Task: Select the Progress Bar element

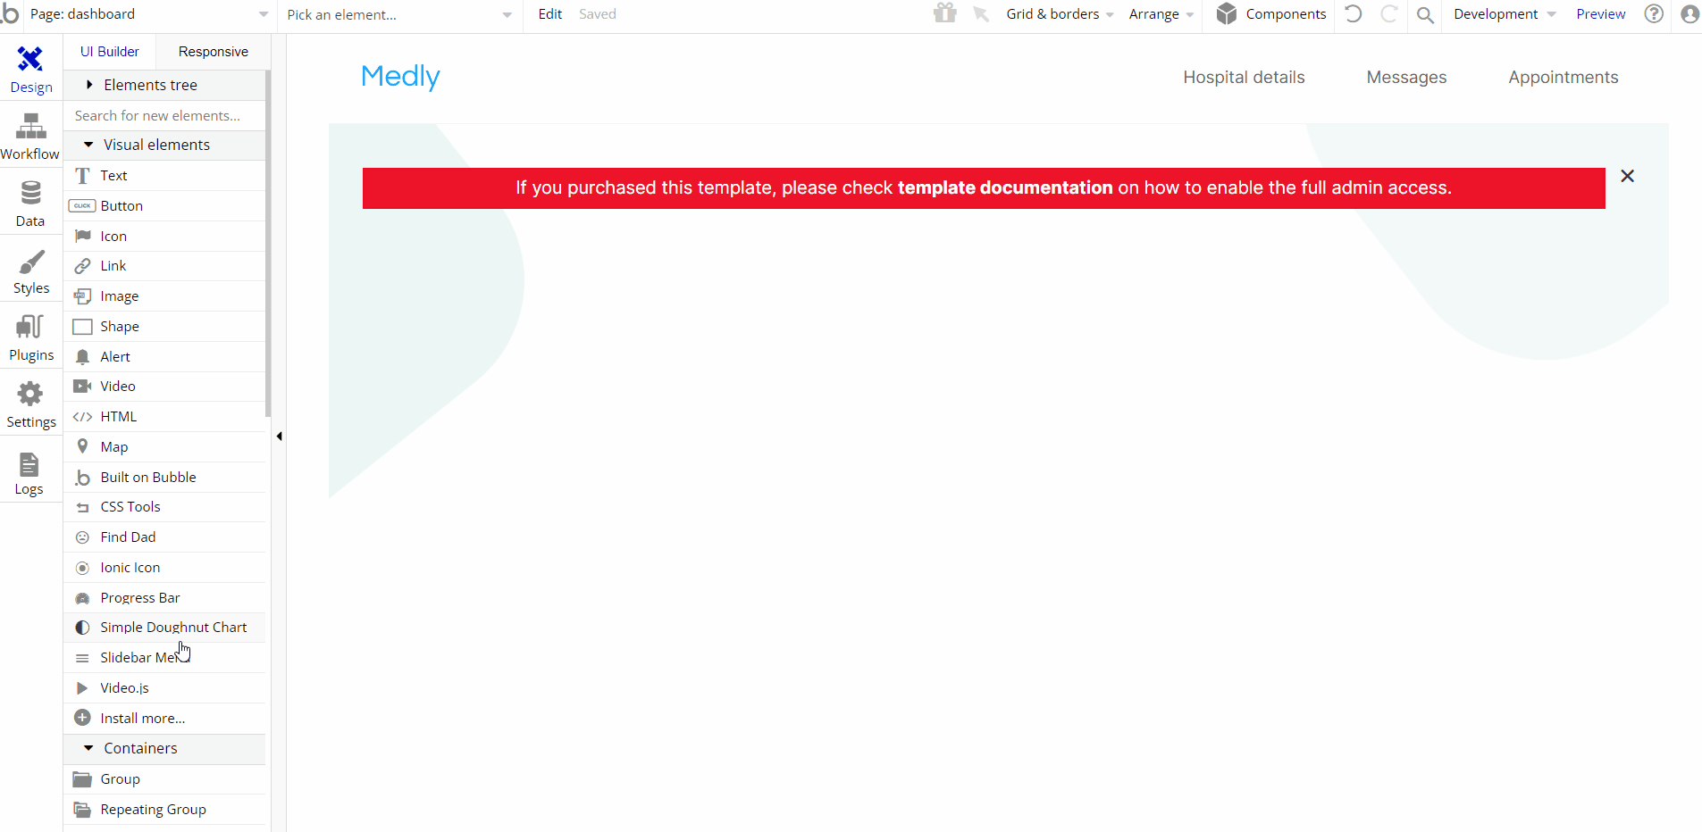Action: coord(164,598)
